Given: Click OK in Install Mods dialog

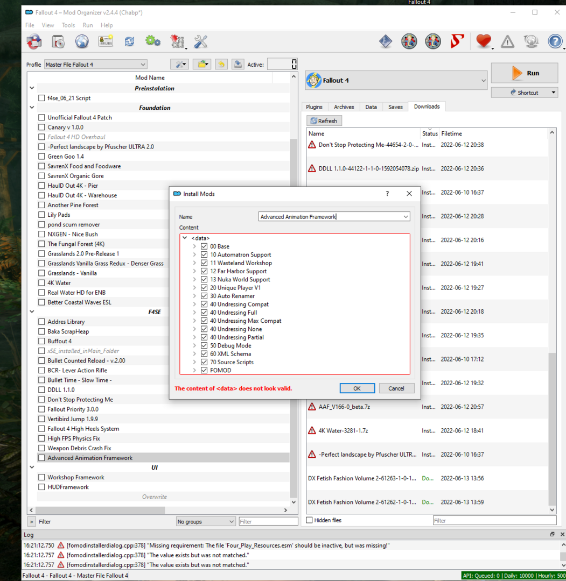Looking at the screenshot, I should pyautogui.click(x=357, y=388).
